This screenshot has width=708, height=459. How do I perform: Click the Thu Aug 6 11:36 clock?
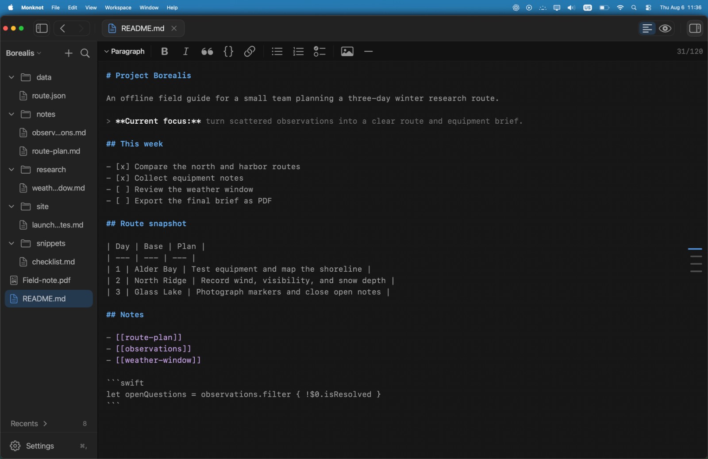tap(681, 8)
